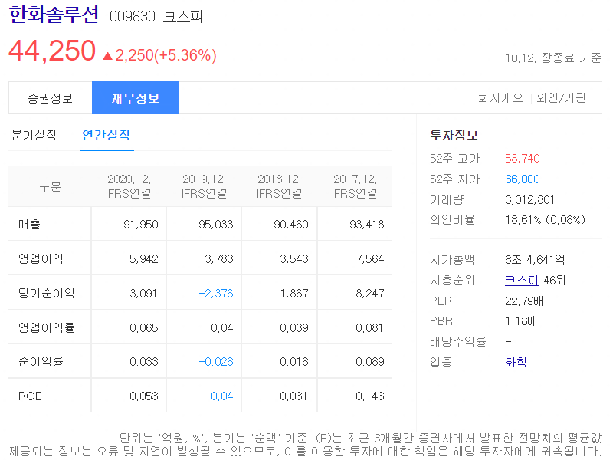Click the 순이익률 row label

(41, 361)
